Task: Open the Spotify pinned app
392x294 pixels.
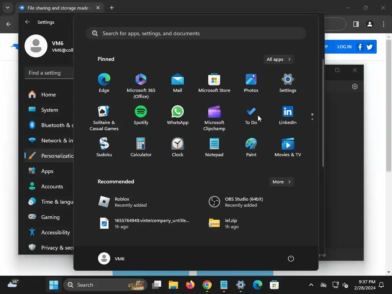Action: pos(141,115)
